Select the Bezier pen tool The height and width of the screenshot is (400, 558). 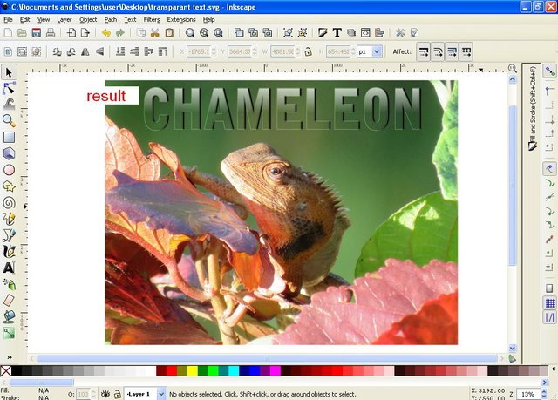tap(9, 235)
